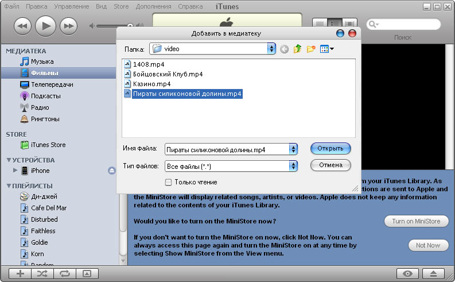Click the Previous track rewind button
This screenshot has width=455, height=282.
pos(22,26)
